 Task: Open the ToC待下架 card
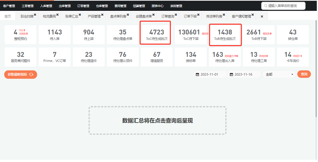[x=191, y=35]
